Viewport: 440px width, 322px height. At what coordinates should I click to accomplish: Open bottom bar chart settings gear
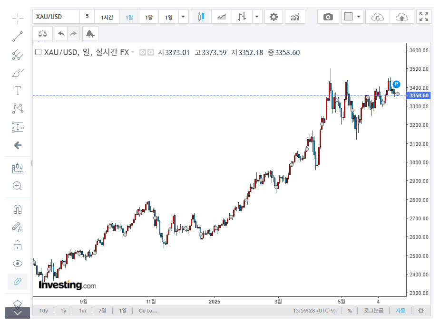(420, 311)
